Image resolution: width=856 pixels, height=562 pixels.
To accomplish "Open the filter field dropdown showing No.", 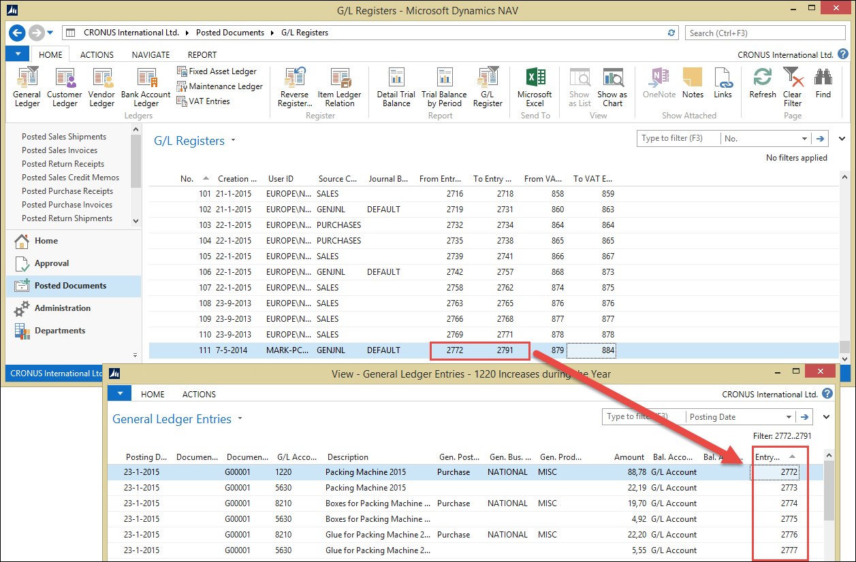I will (x=806, y=138).
